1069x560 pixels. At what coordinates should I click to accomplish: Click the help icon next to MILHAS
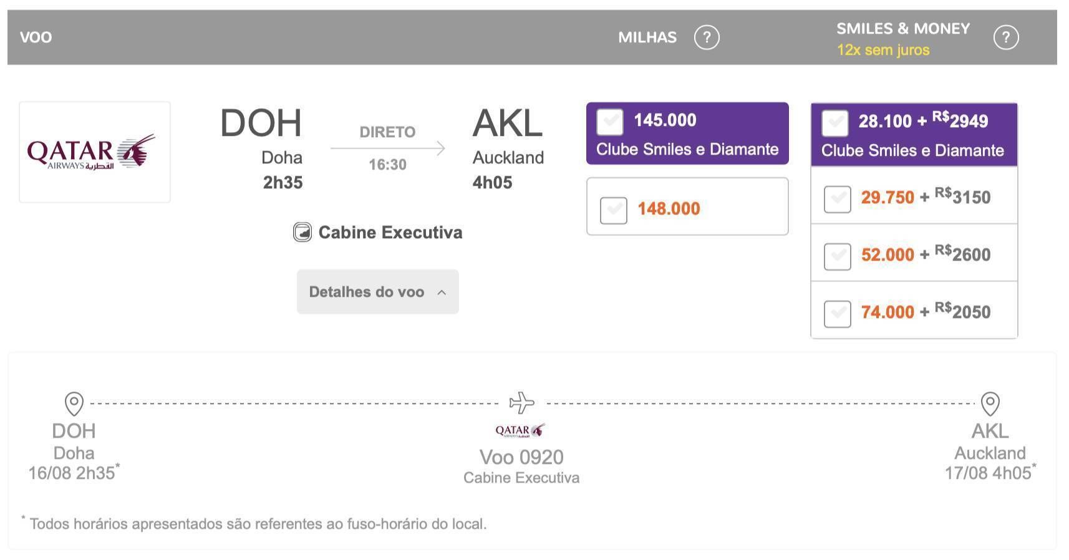[x=707, y=37]
